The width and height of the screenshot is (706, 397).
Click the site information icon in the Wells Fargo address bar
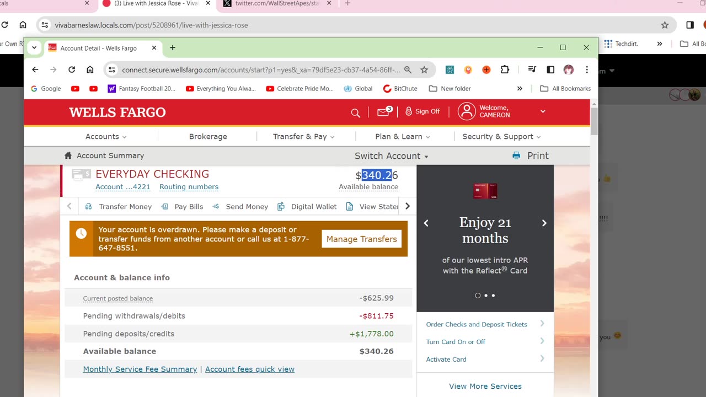pos(112,69)
